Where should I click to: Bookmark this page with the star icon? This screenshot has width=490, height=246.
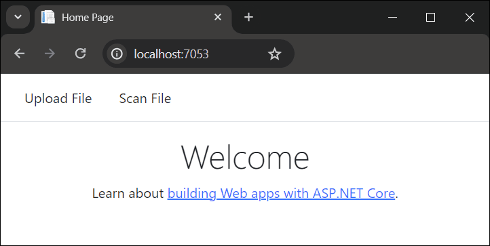point(275,54)
